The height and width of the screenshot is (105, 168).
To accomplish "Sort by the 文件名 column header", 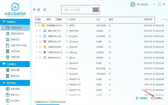I will point(72,19).
